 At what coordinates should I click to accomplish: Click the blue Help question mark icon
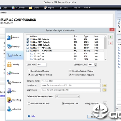pos(29,116)
